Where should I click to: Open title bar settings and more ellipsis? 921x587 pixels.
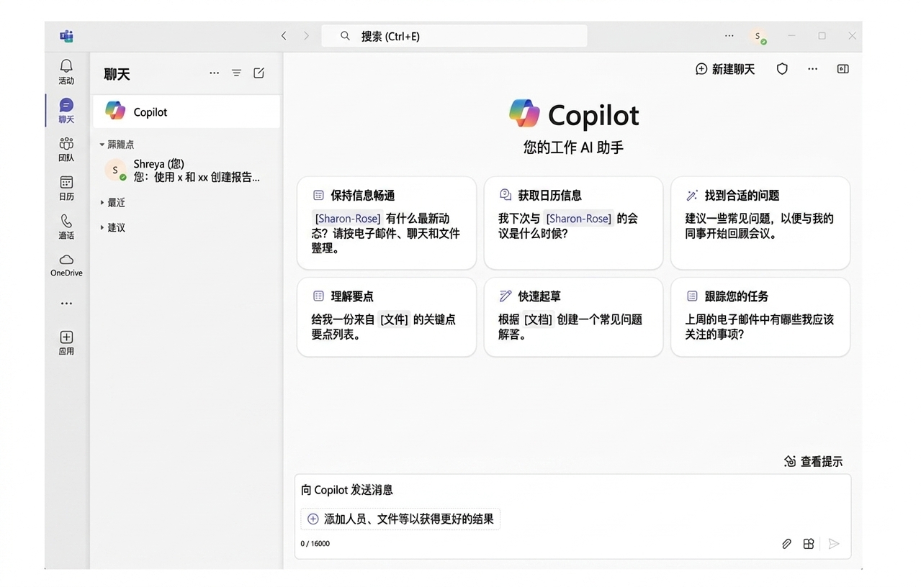[729, 36]
